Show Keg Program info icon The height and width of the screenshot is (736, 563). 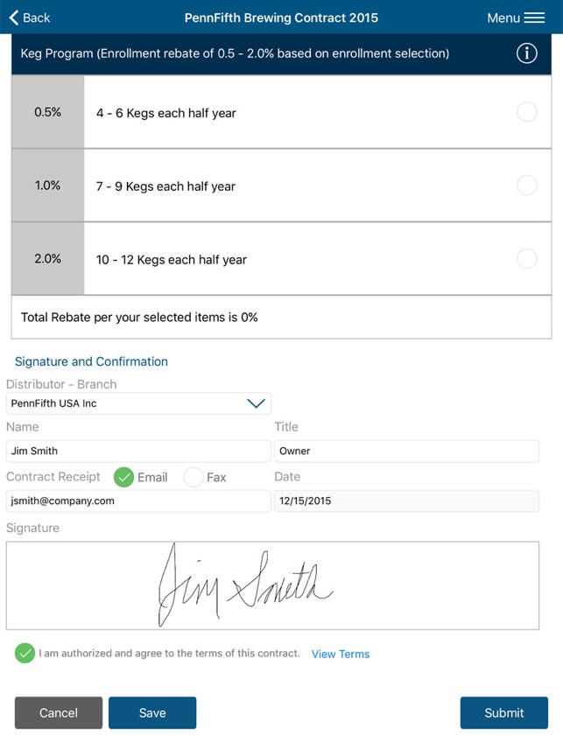527,53
